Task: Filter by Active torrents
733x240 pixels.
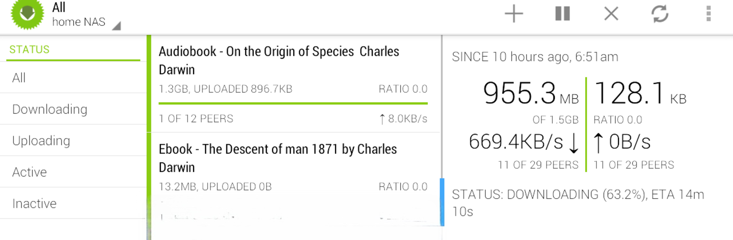Action: point(73,172)
